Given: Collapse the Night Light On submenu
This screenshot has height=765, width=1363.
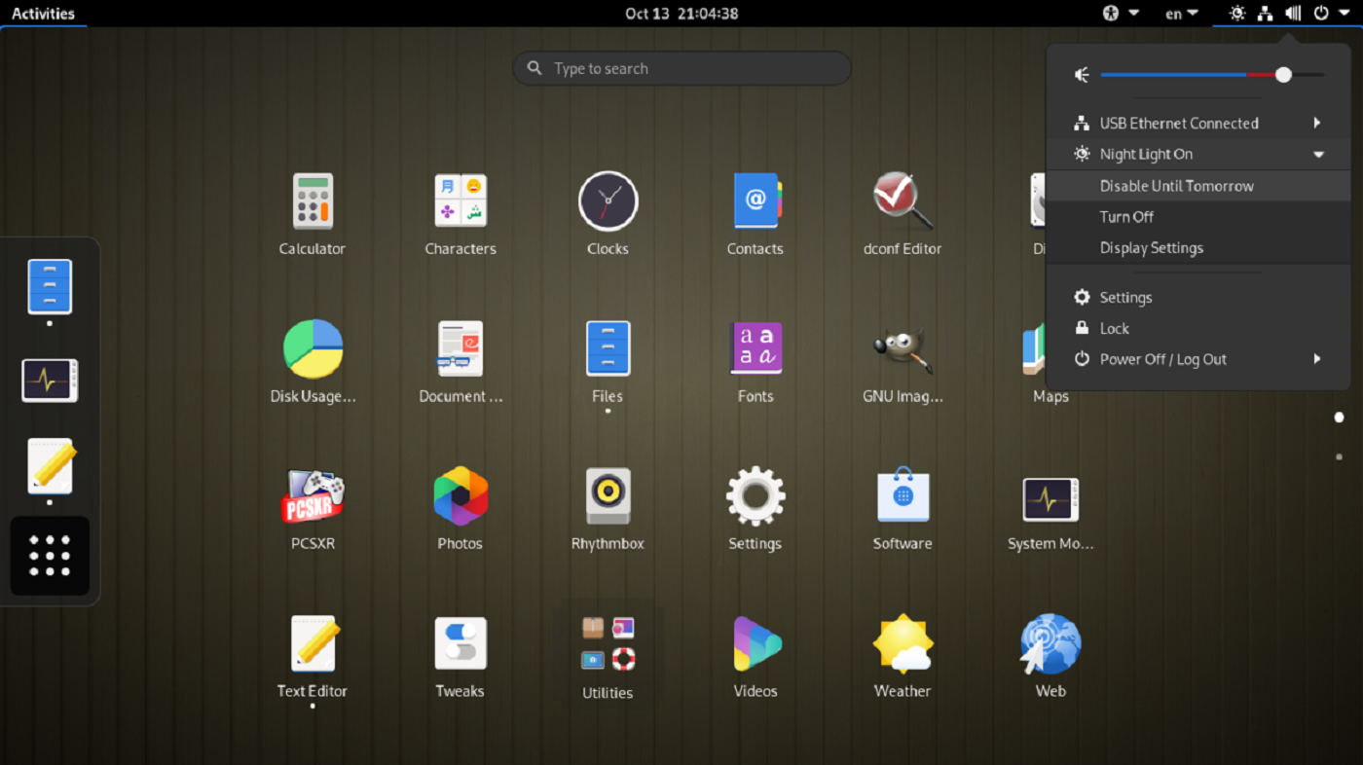Looking at the screenshot, I should point(1319,154).
